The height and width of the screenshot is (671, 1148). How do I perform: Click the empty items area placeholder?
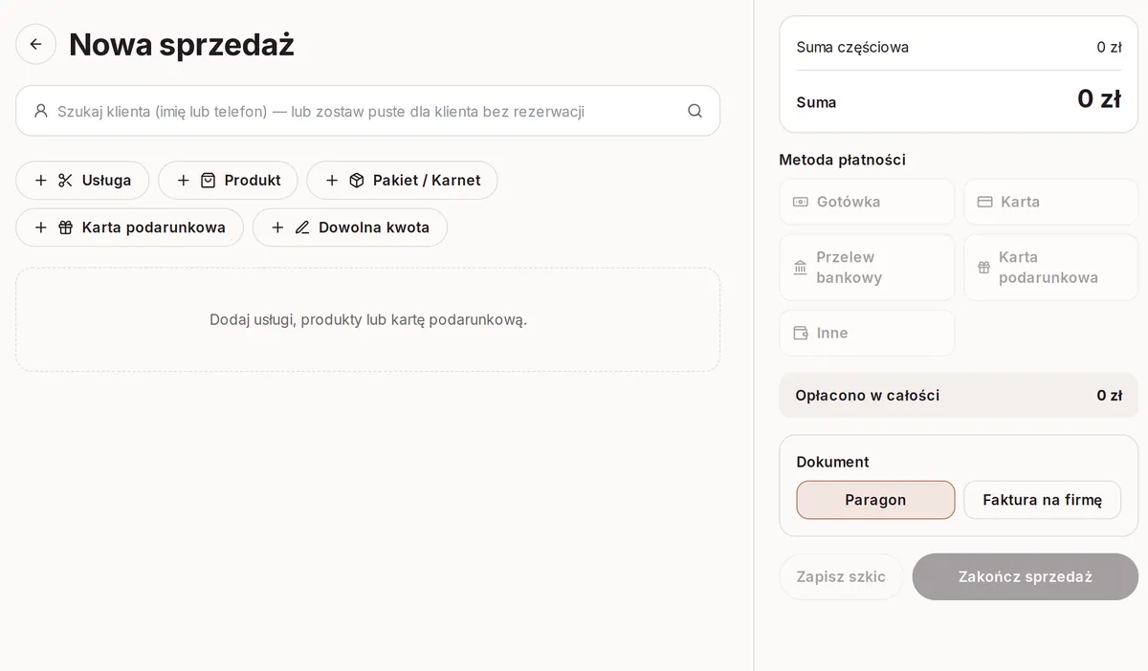[367, 319]
